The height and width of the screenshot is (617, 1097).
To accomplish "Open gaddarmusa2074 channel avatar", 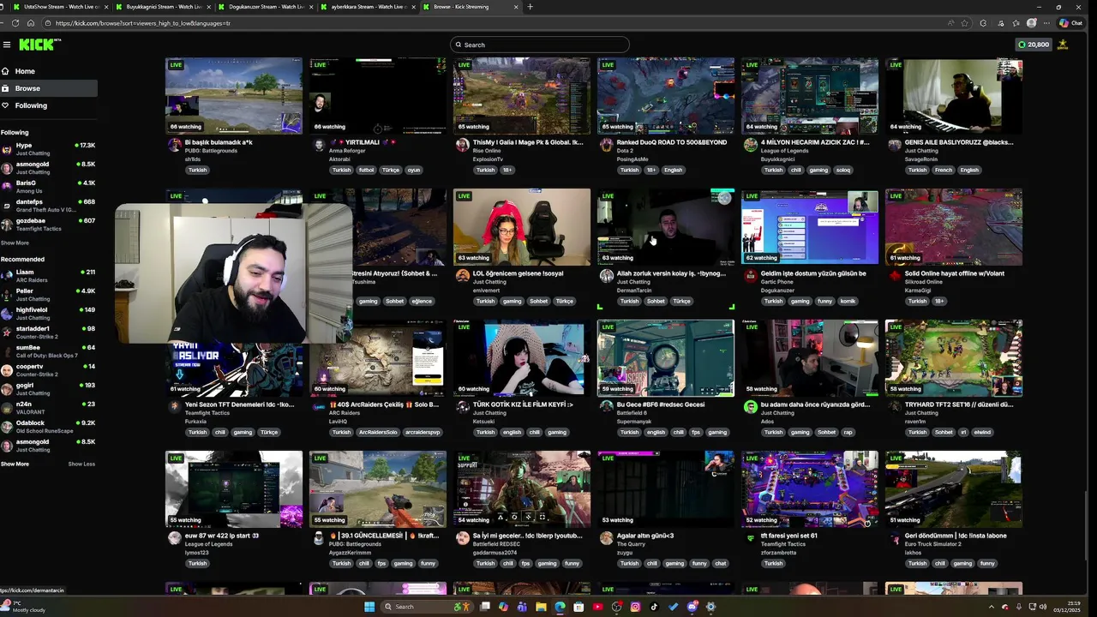I will (x=463, y=538).
